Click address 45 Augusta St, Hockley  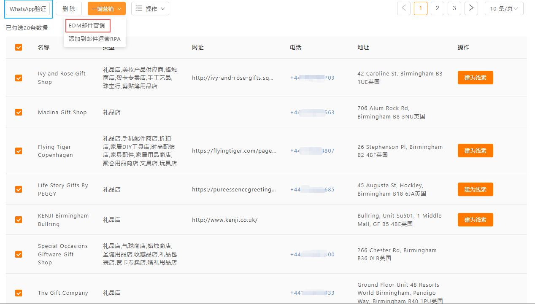tap(392, 189)
